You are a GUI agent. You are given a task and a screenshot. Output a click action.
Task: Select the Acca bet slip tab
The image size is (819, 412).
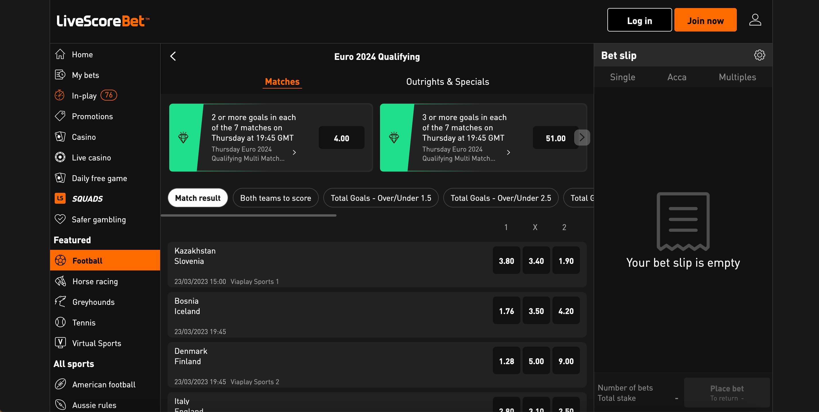coord(677,77)
